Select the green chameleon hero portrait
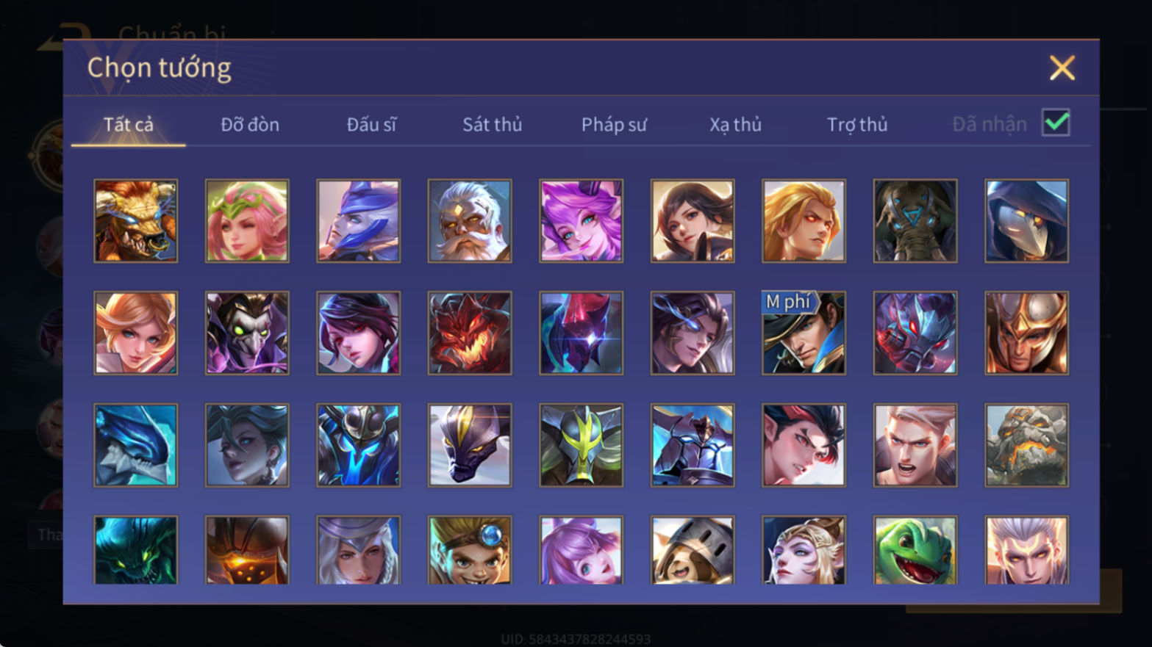 pos(915,550)
